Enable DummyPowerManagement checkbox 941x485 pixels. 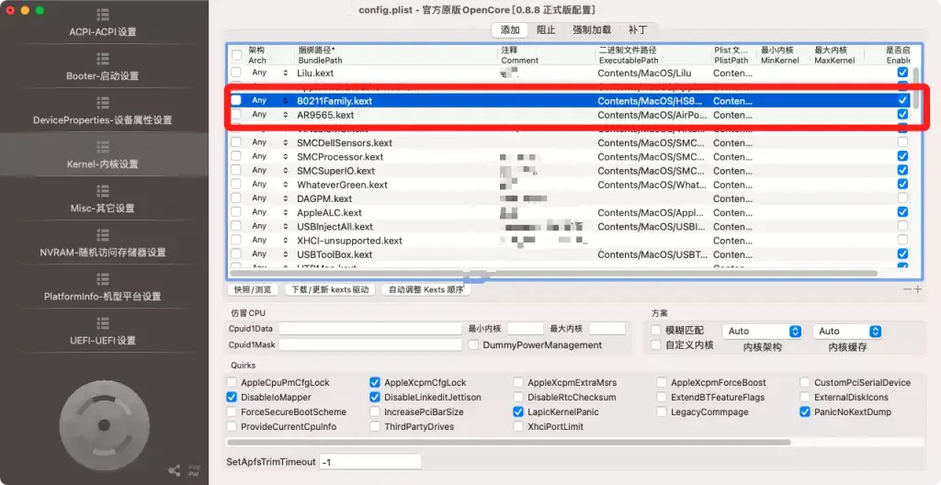473,344
